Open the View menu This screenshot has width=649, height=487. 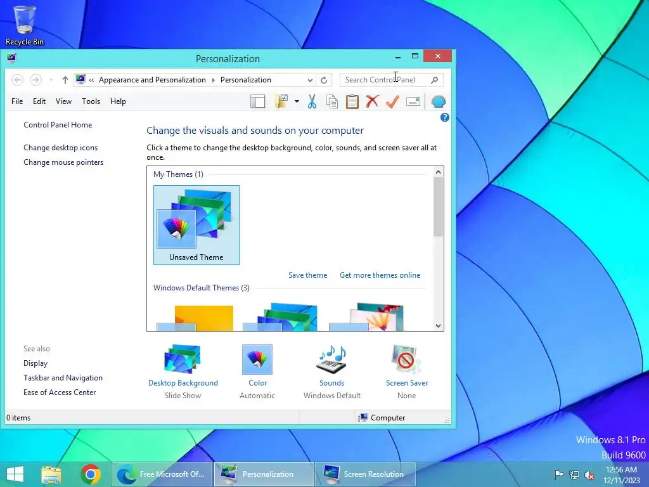[x=64, y=101]
